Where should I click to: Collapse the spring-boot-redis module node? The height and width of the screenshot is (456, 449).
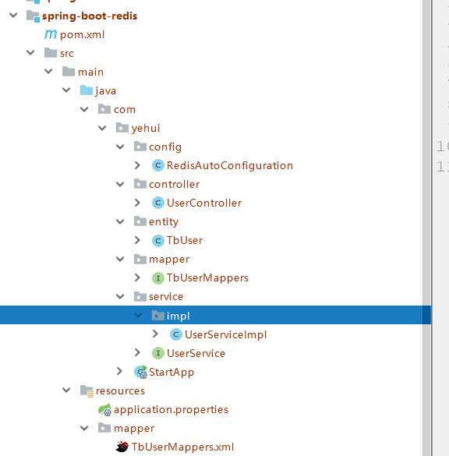coord(13,15)
